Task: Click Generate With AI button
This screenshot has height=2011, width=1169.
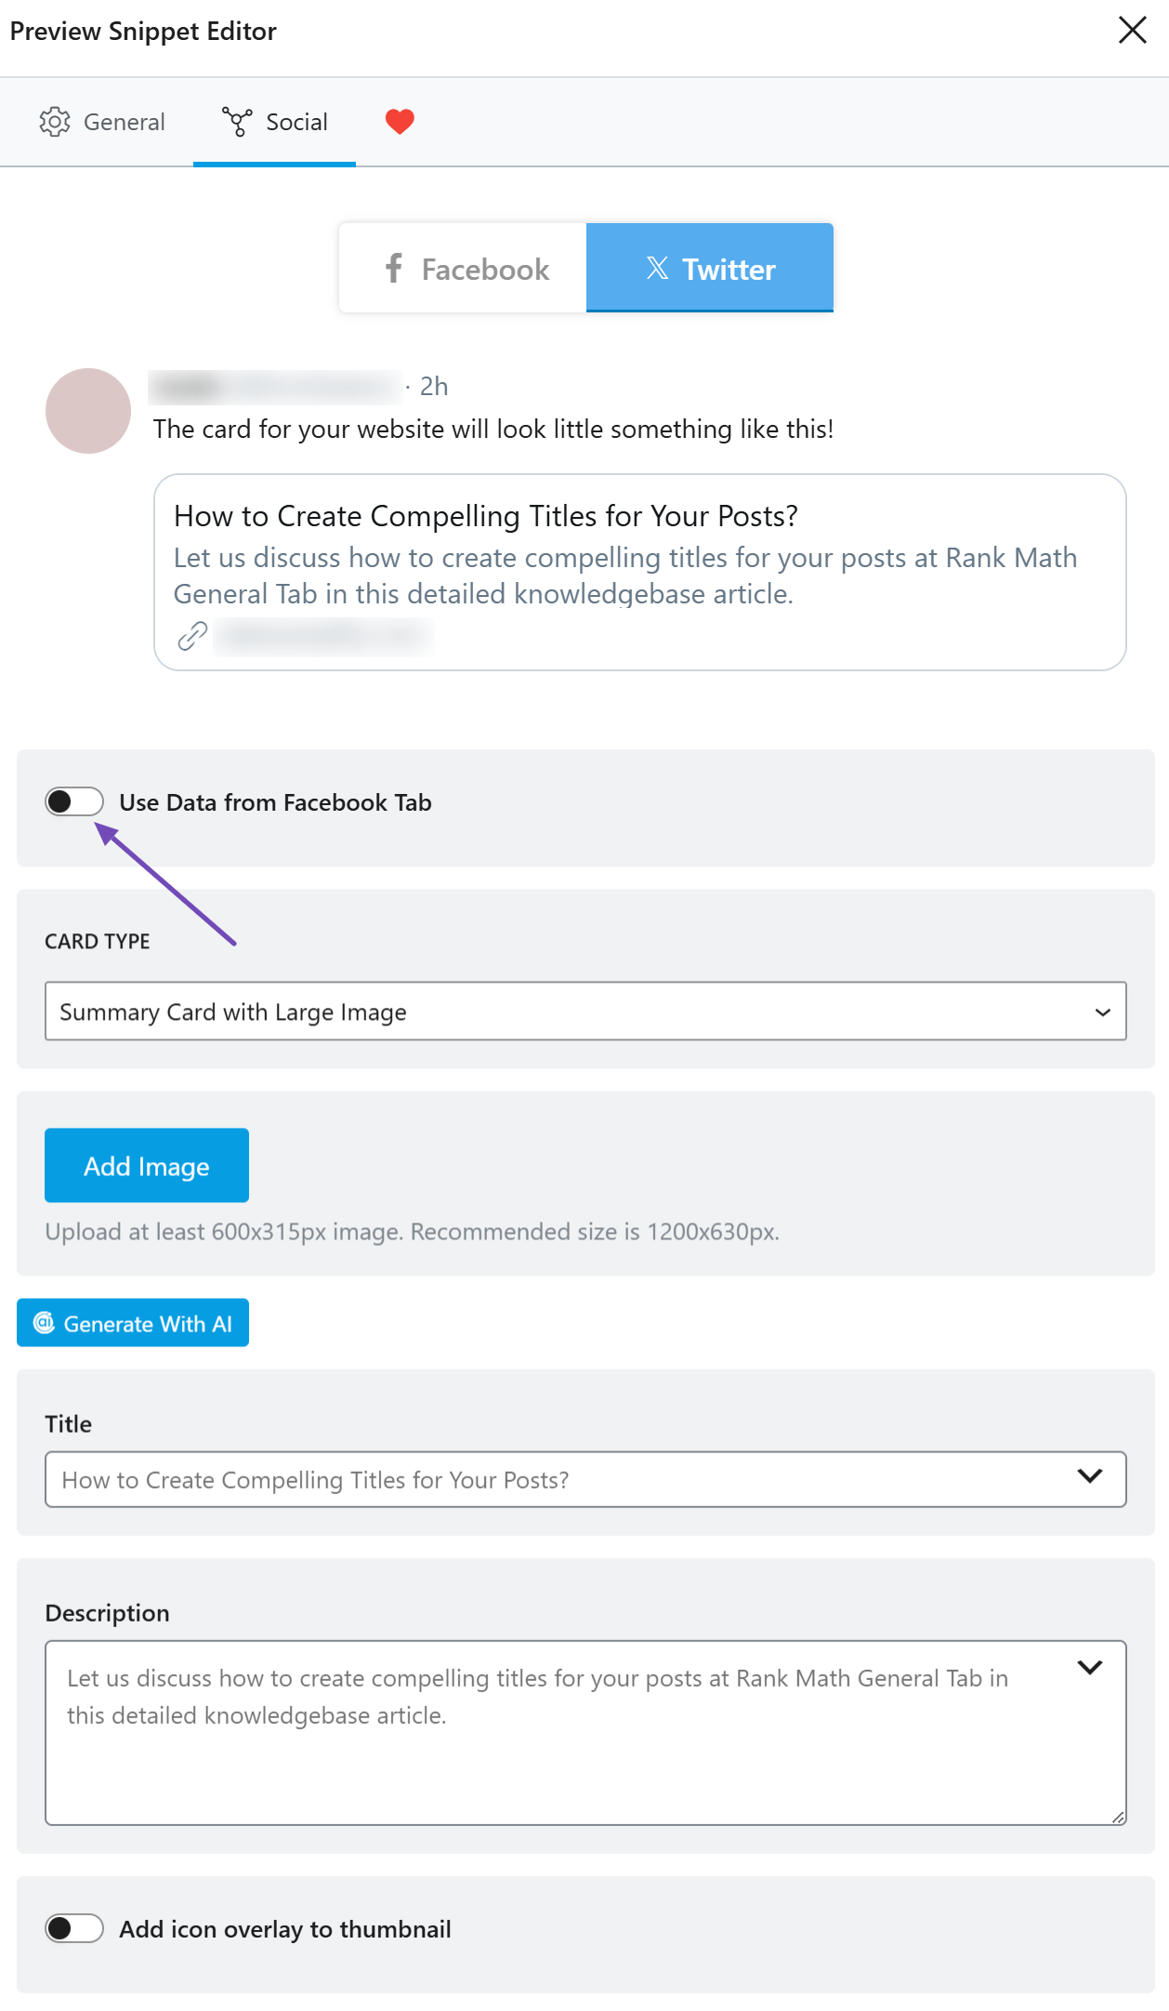Action: tap(133, 1323)
